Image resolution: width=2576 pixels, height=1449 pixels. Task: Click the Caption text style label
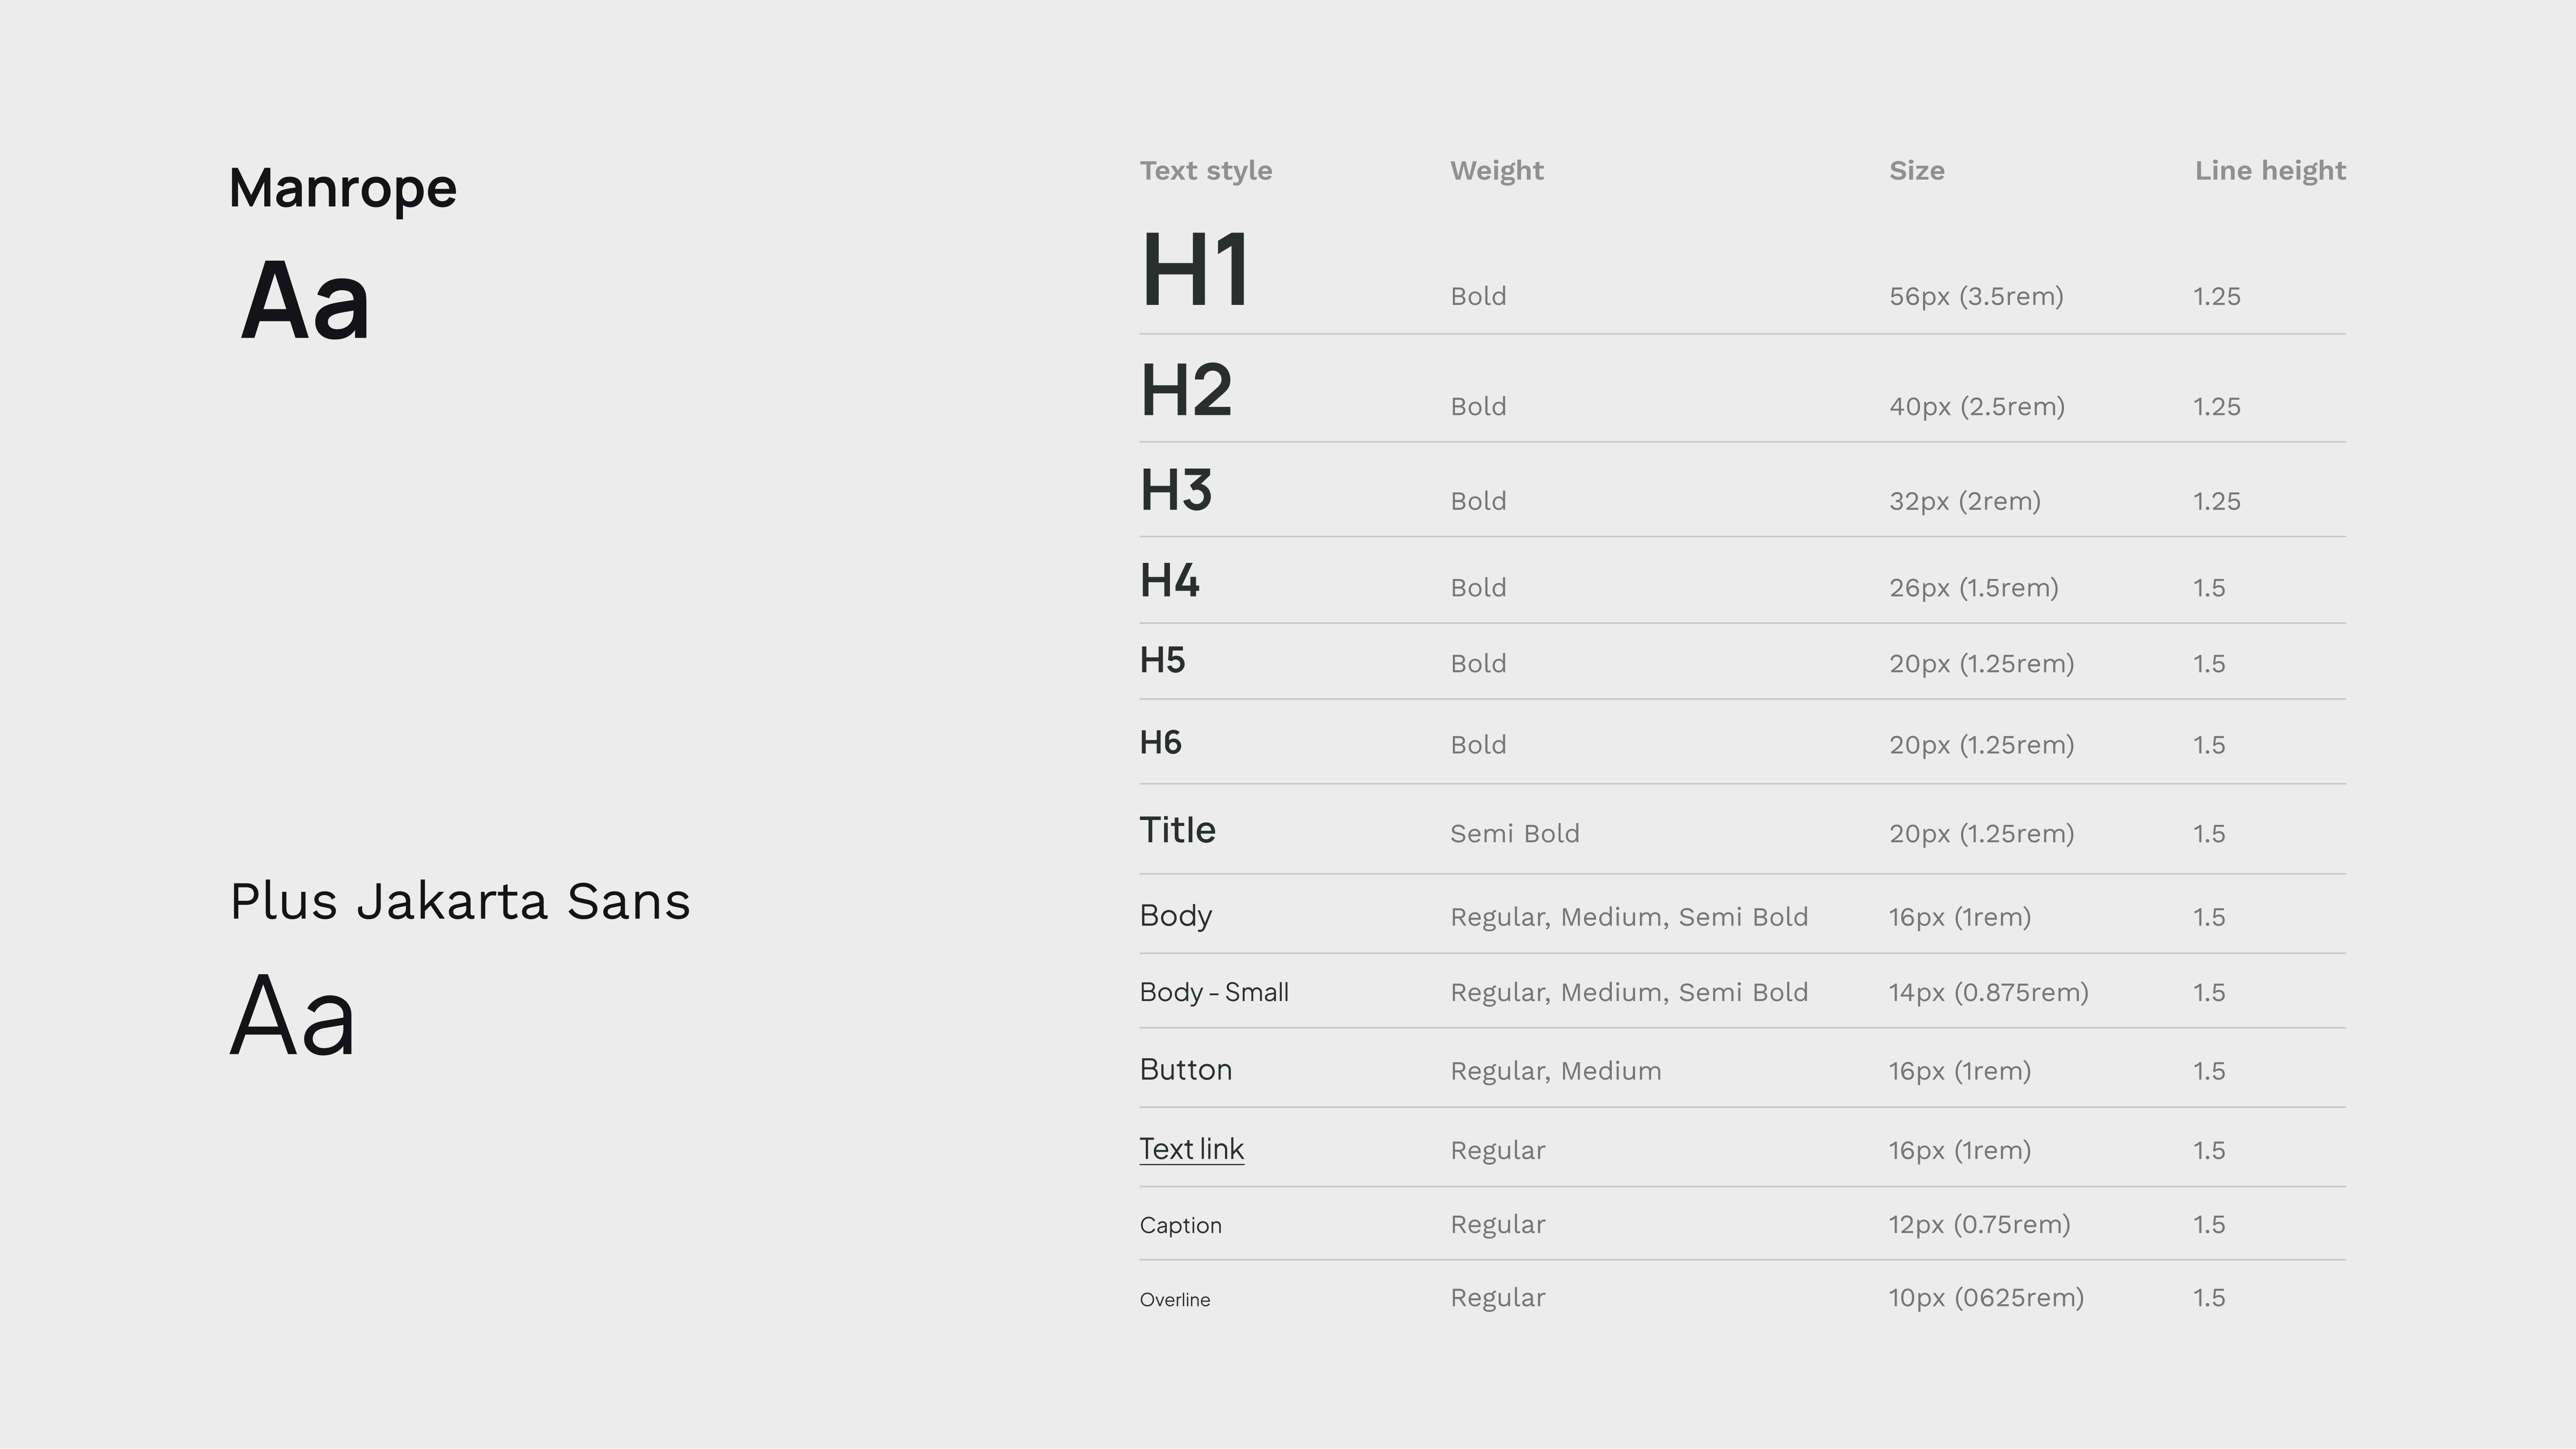pos(1181,1226)
